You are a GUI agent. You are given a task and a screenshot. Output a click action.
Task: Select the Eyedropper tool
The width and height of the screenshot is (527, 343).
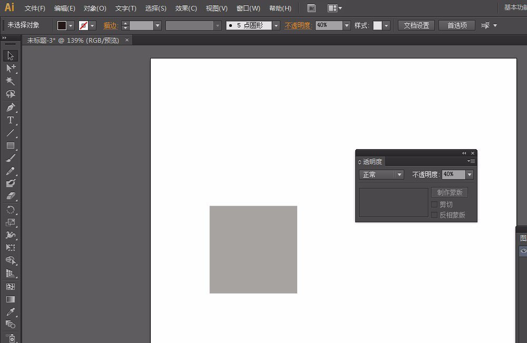[10, 312]
